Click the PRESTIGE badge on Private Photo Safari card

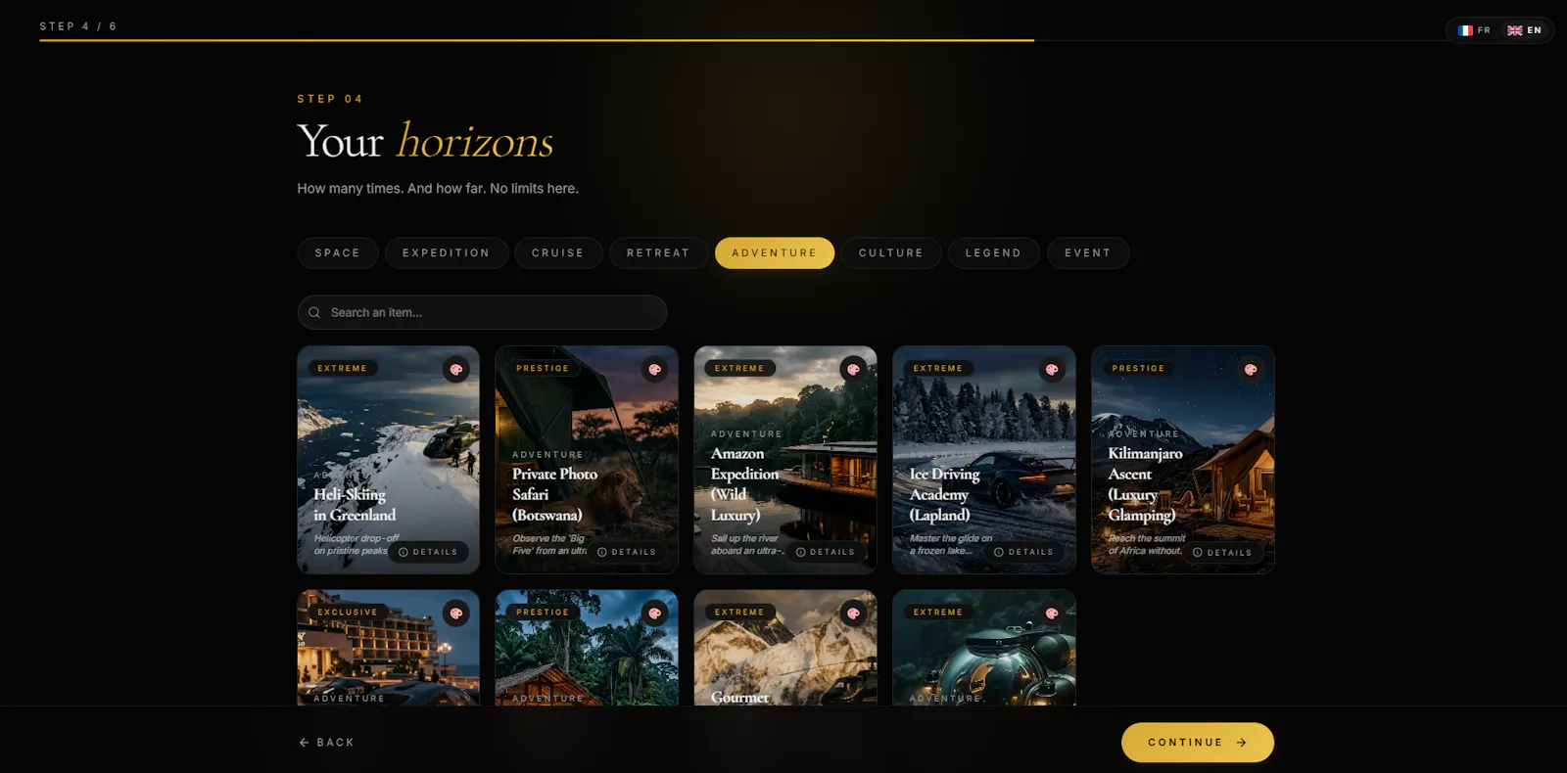(x=543, y=369)
